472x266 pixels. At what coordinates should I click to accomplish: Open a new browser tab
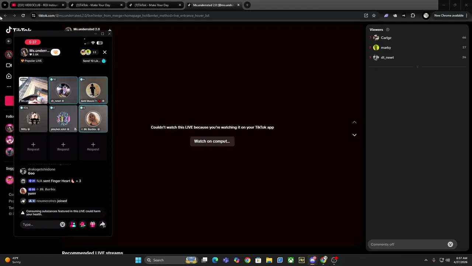coord(247,5)
